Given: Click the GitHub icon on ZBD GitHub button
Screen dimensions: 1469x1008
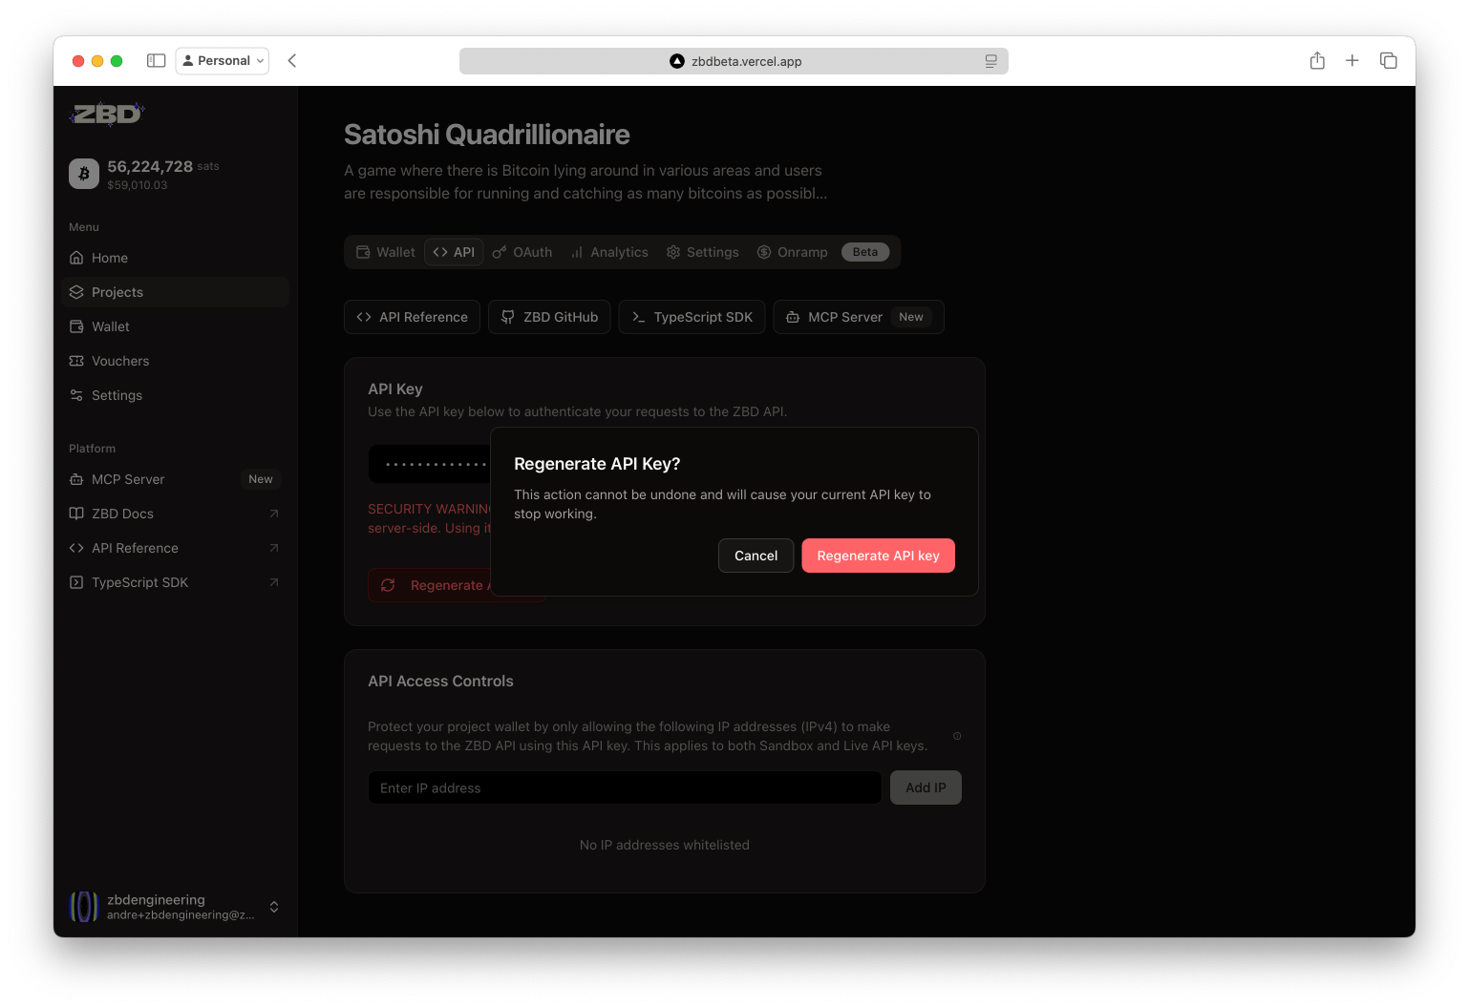Looking at the screenshot, I should (508, 317).
